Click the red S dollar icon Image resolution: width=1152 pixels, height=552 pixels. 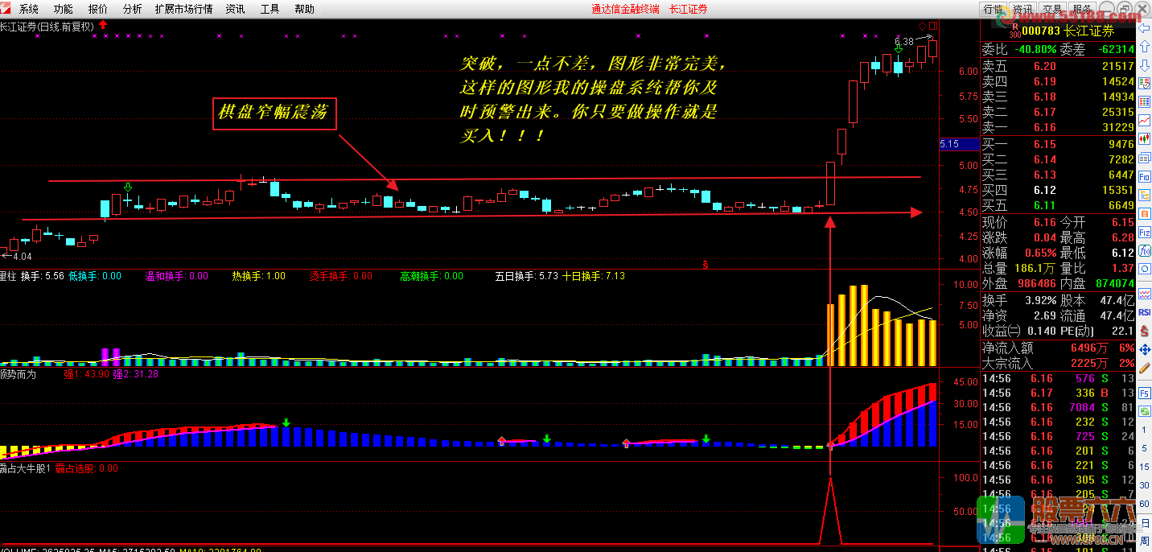1144,331
